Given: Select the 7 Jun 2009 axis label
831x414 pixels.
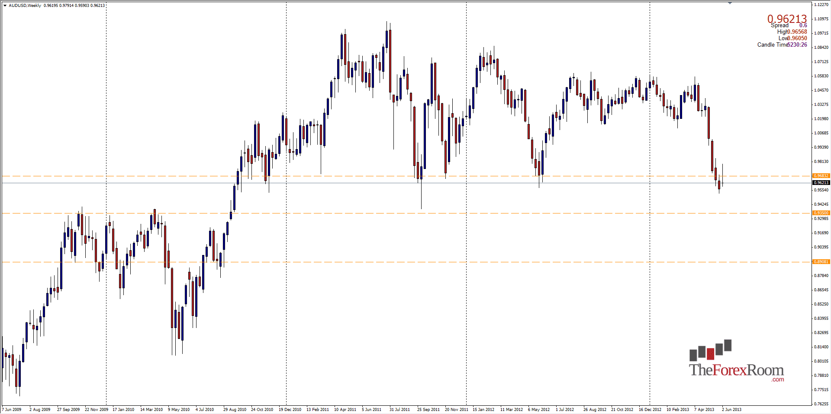Looking at the screenshot, I should click(12, 409).
